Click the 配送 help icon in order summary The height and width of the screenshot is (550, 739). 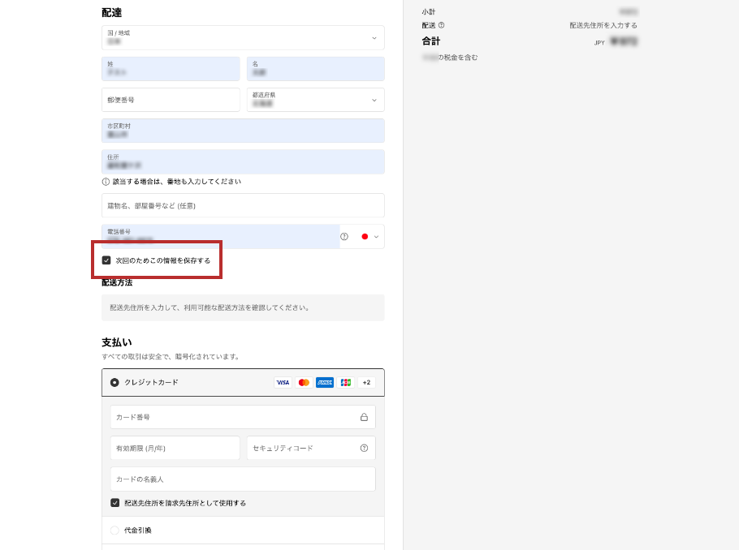point(441,25)
